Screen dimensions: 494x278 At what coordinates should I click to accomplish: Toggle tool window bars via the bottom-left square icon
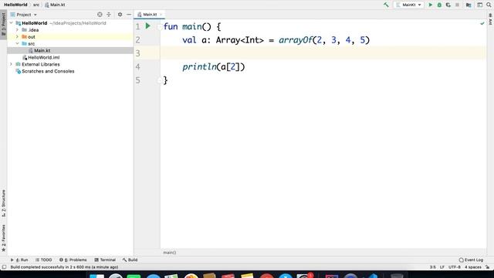click(4, 267)
